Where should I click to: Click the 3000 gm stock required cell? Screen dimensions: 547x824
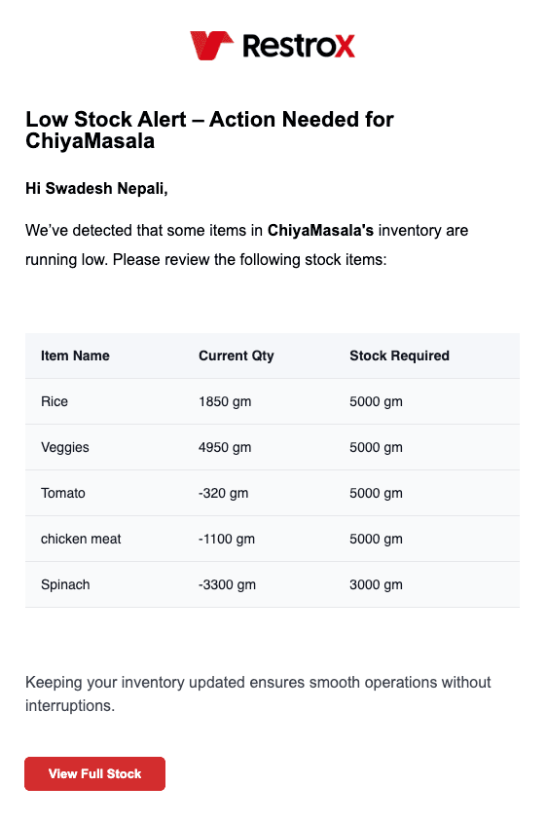[x=376, y=585]
